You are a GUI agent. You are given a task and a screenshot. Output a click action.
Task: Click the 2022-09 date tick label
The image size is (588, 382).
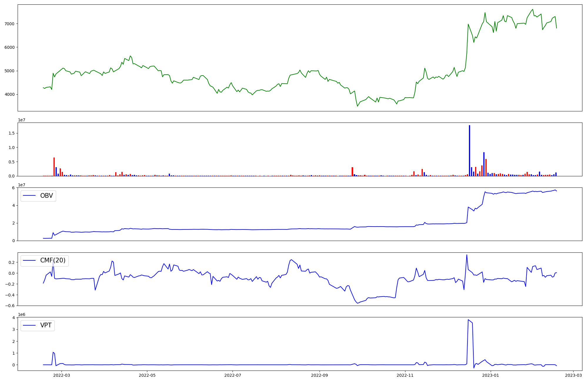point(319,375)
